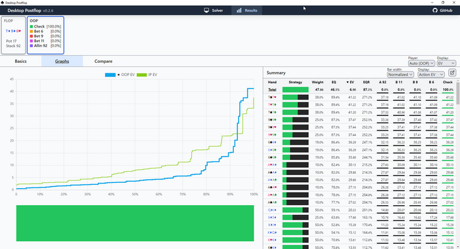Click the orange Bet 6 square
This screenshot has width=460, height=249.
pyautogui.click(x=32, y=31)
